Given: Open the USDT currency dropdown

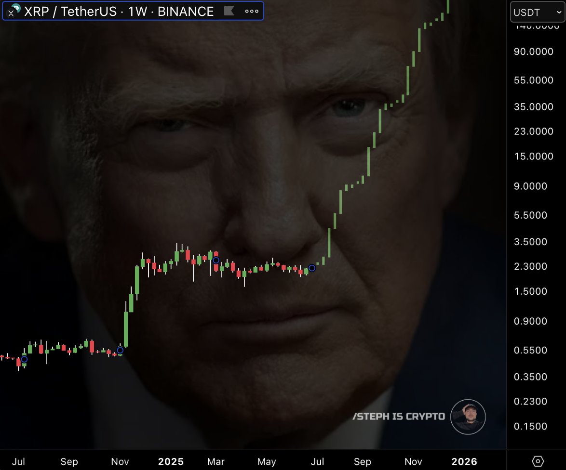Looking at the screenshot, I should point(538,12).
